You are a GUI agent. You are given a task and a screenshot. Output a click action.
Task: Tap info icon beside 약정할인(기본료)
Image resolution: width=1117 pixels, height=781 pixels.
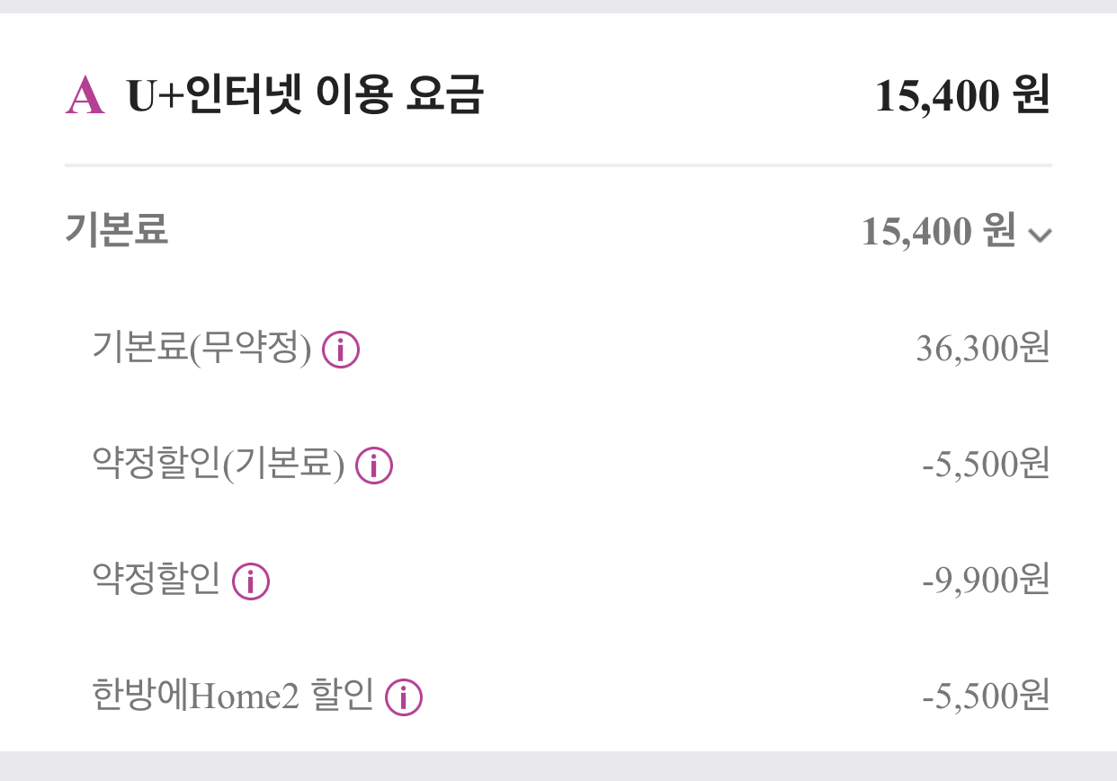pos(374,466)
